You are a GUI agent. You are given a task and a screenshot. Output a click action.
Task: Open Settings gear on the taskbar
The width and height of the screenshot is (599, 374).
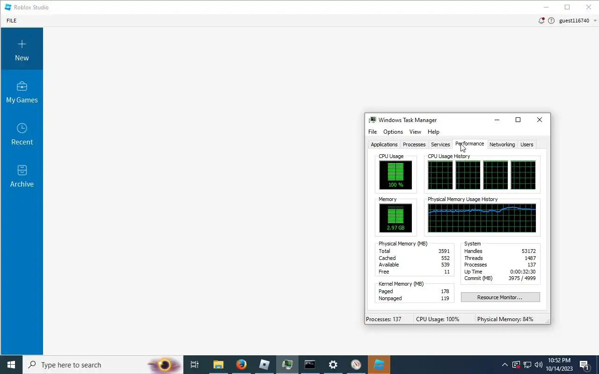pos(333,365)
